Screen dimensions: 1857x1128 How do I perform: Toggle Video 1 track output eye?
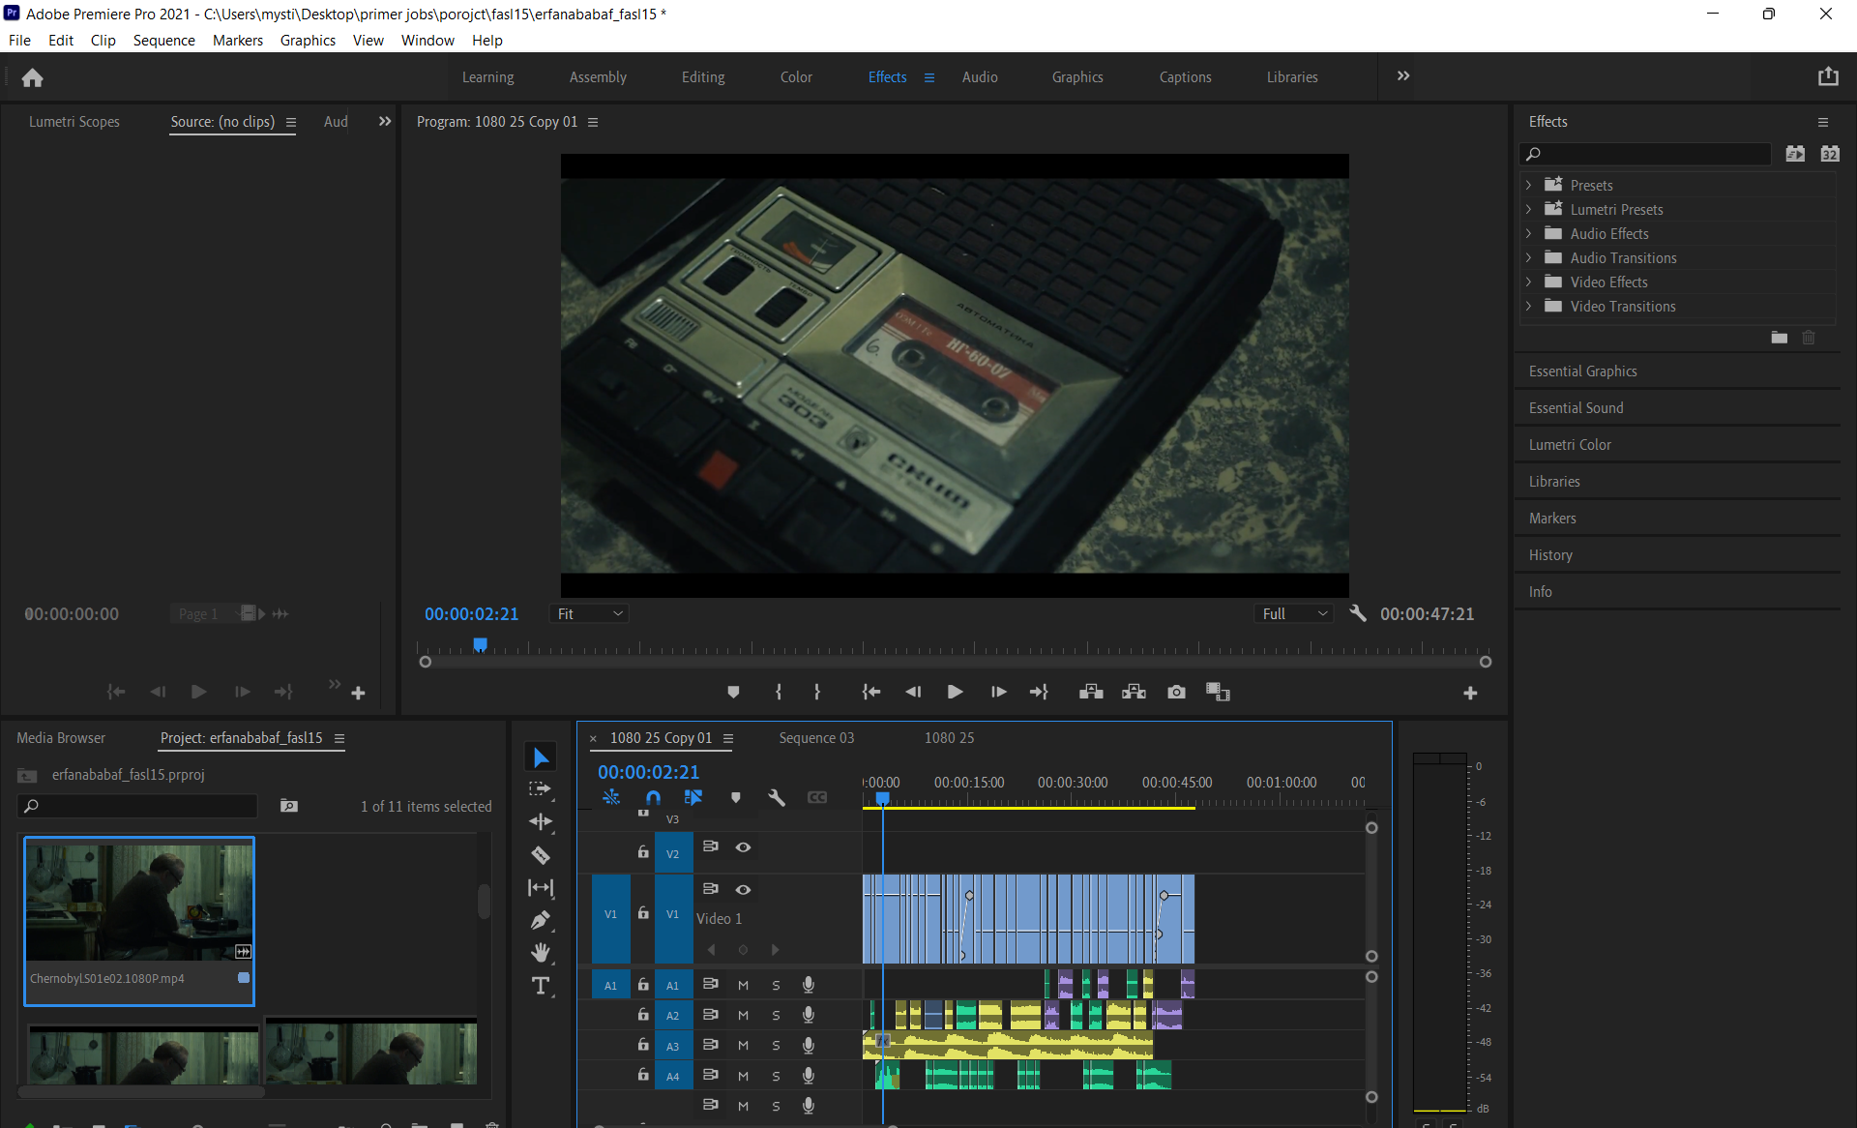pyautogui.click(x=743, y=890)
